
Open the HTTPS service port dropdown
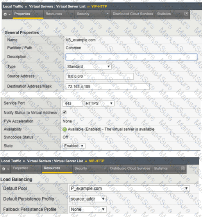tap(99, 103)
